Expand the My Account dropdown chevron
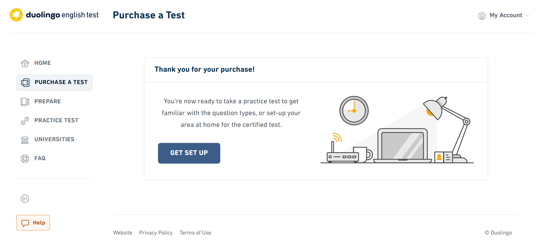544x248 pixels. pyautogui.click(x=527, y=16)
